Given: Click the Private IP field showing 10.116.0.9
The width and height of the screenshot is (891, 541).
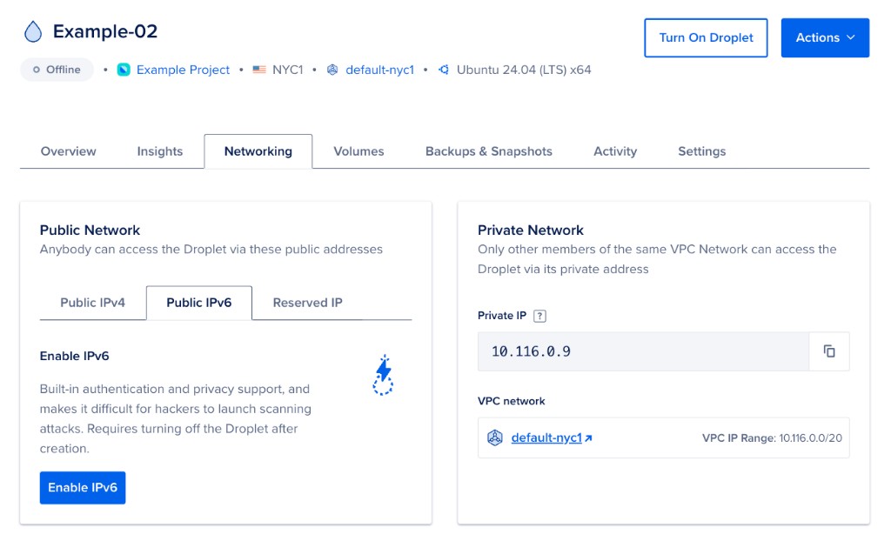Looking at the screenshot, I should [643, 351].
